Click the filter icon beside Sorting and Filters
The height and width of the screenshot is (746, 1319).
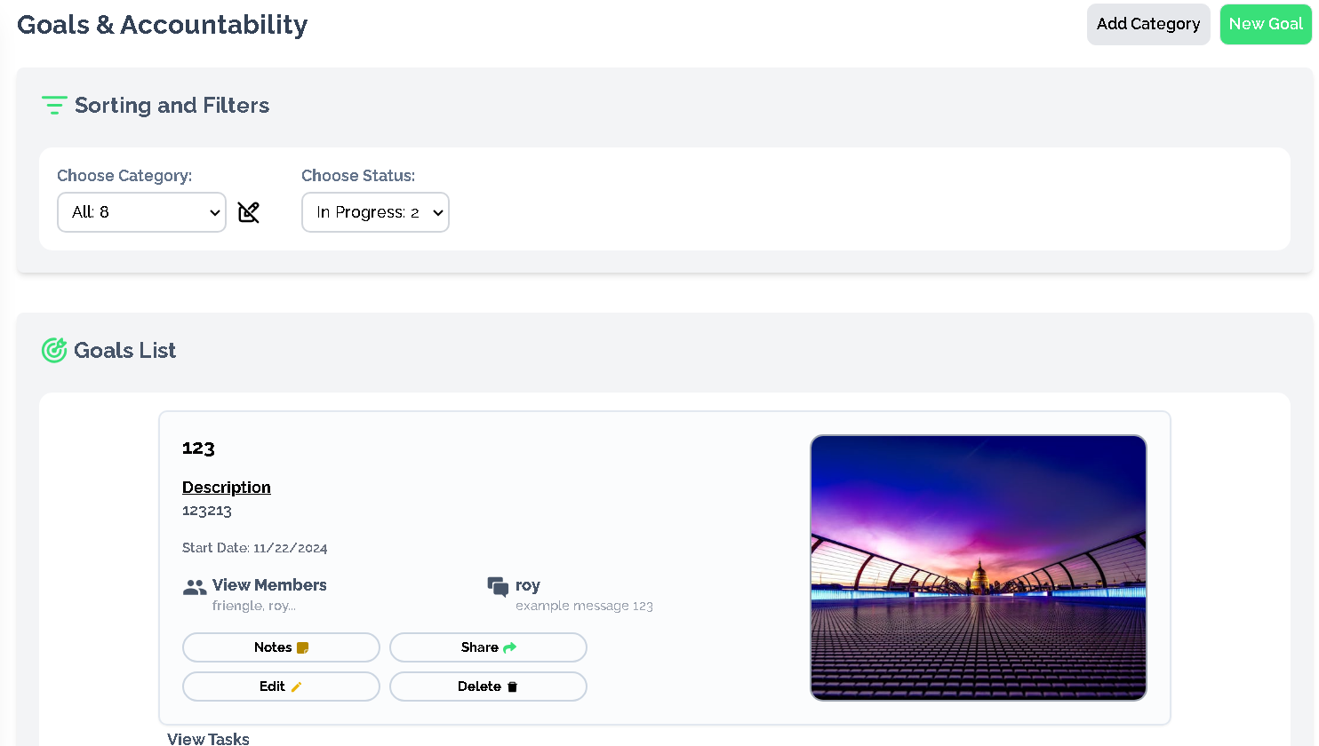(54, 106)
